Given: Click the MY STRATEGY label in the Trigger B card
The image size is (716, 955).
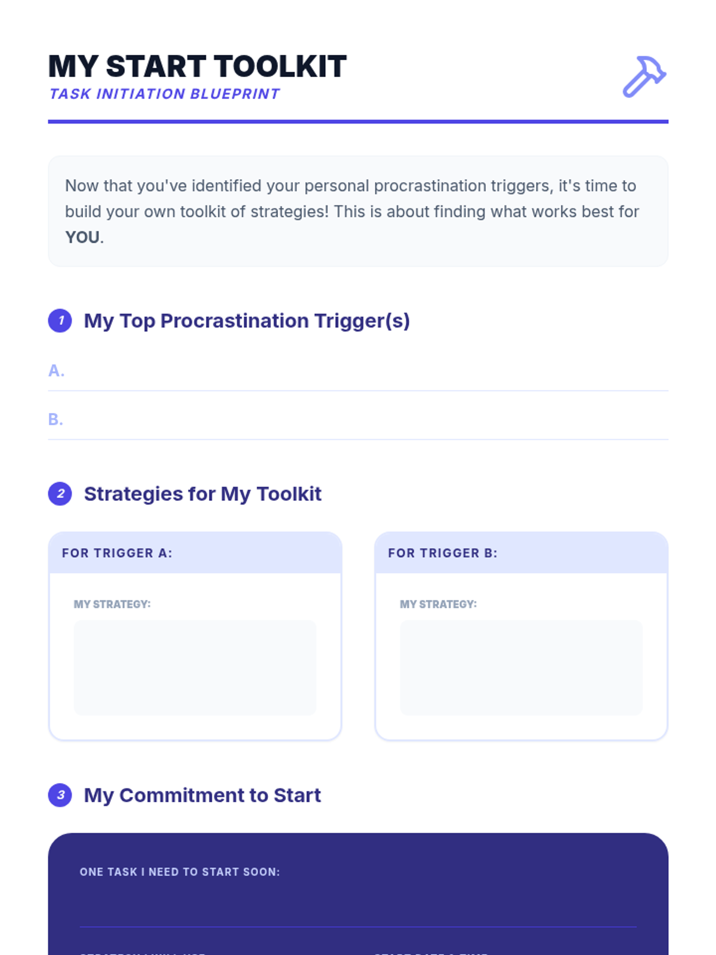Looking at the screenshot, I should click(x=438, y=604).
